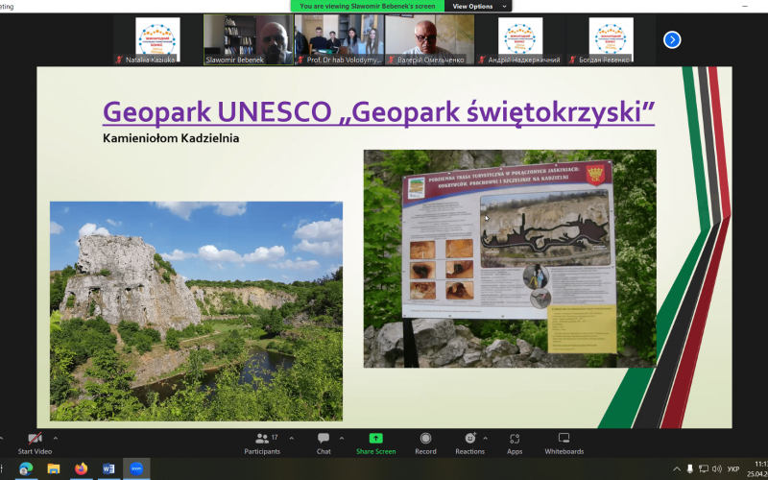Open network settings tray icon
The image size is (768, 480).
point(704,469)
